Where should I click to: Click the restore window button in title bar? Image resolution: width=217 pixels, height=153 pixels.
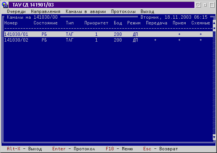pyautogui.click(x=205, y=5)
